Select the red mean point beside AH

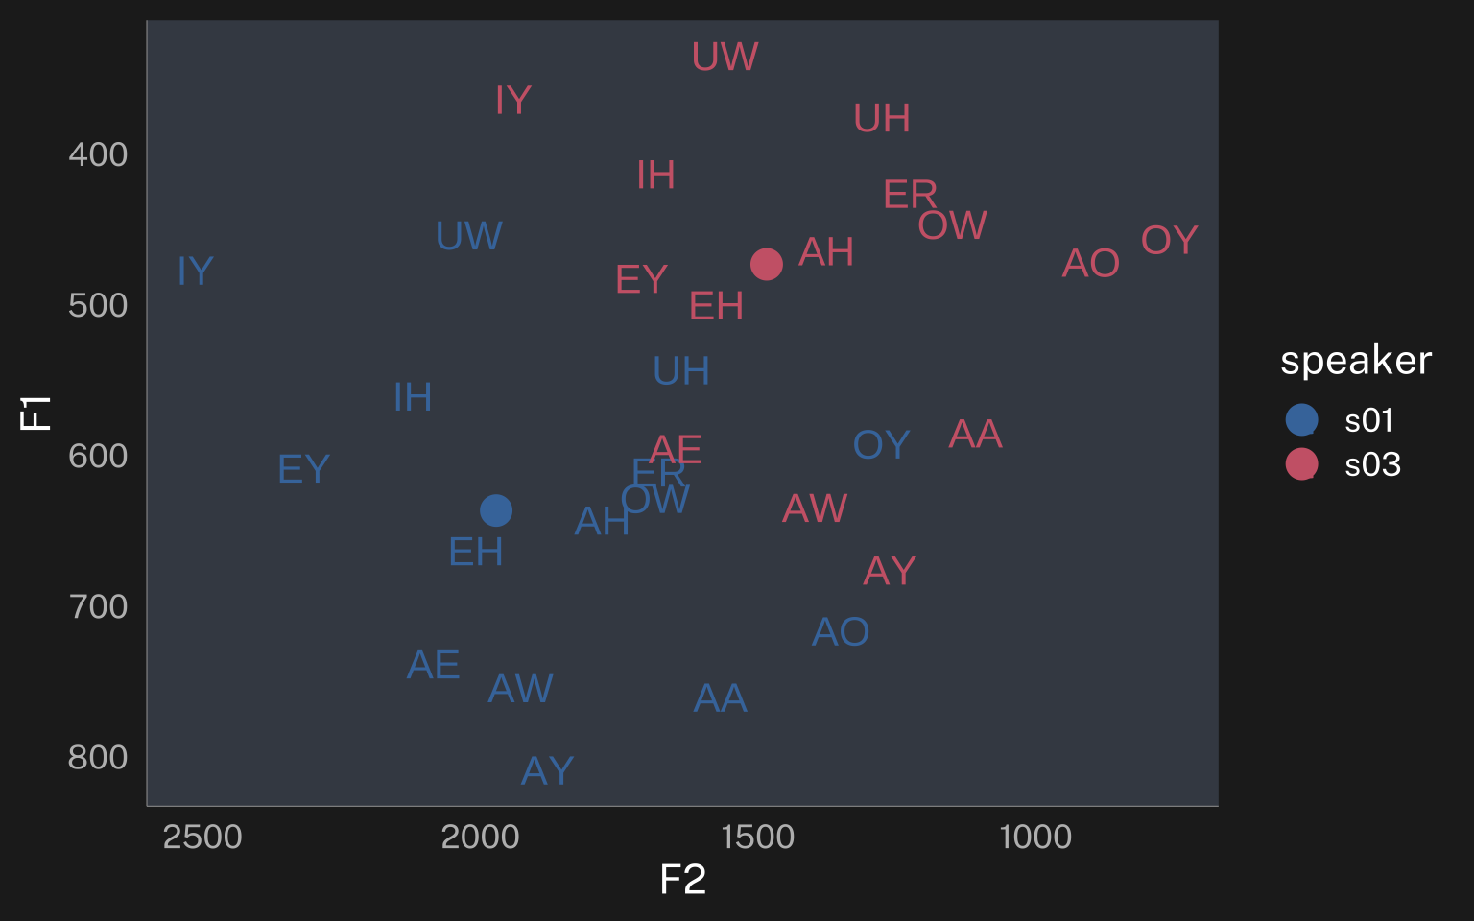[x=766, y=264]
